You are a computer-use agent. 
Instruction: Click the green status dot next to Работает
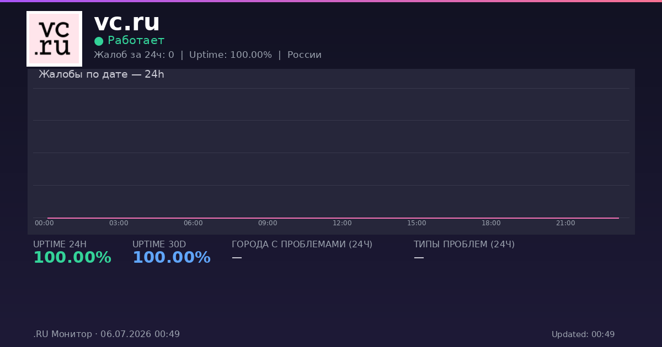99,41
